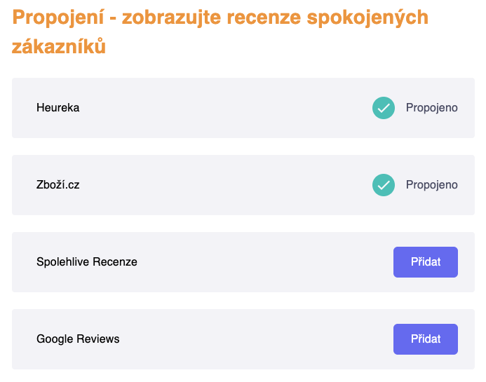Image resolution: width=486 pixels, height=382 pixels.
Task: Click the Propojeno status in Zboží.cz row
Action: (x=431, y=185)
